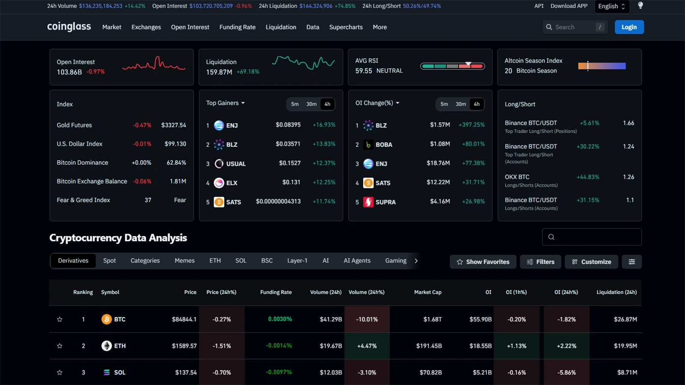The image size is (685, 385).
Task: Click the ELX coin icon
Action: coord(219,183)
